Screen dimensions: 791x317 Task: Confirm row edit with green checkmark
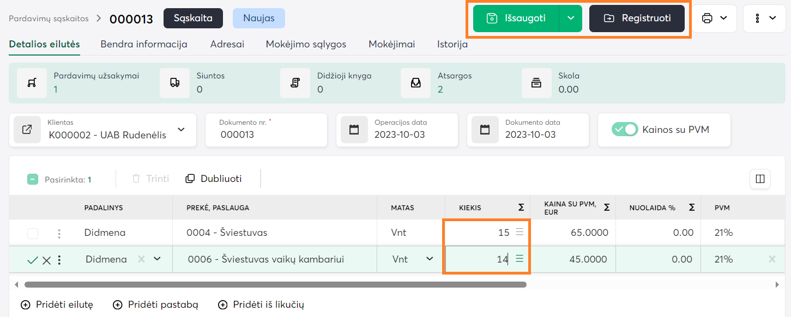coord(32,260)
